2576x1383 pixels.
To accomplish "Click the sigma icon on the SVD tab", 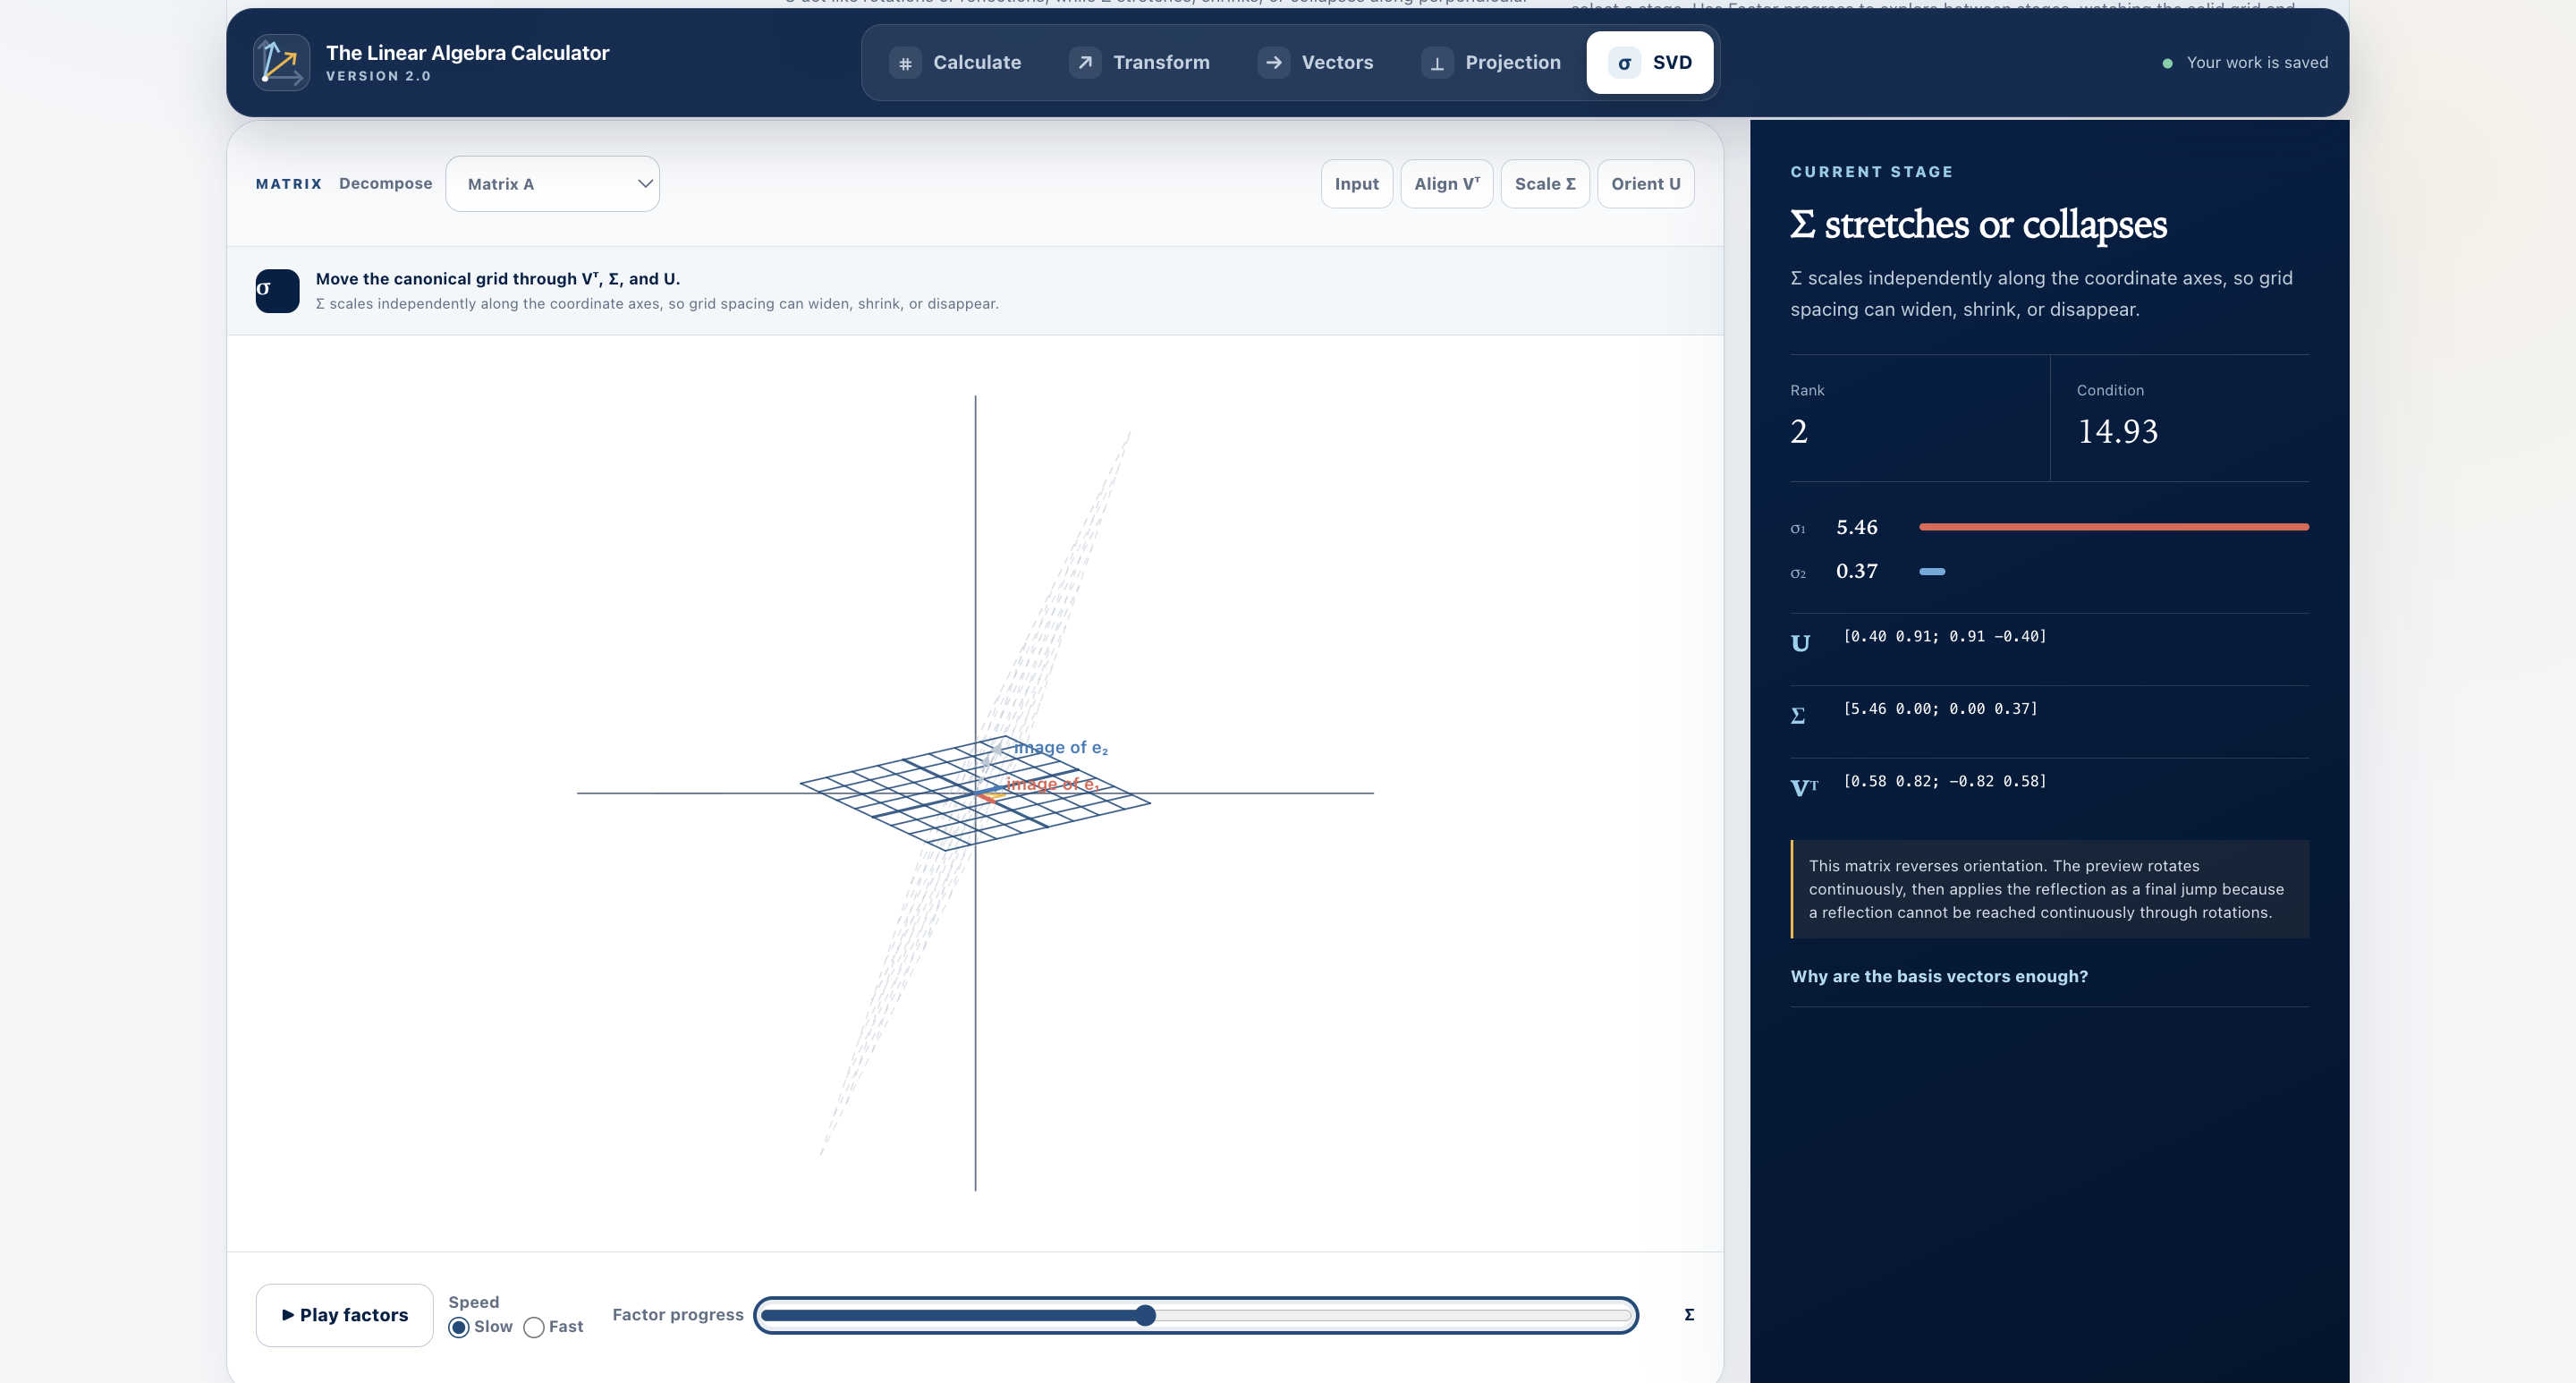I will click(1624, 63).
